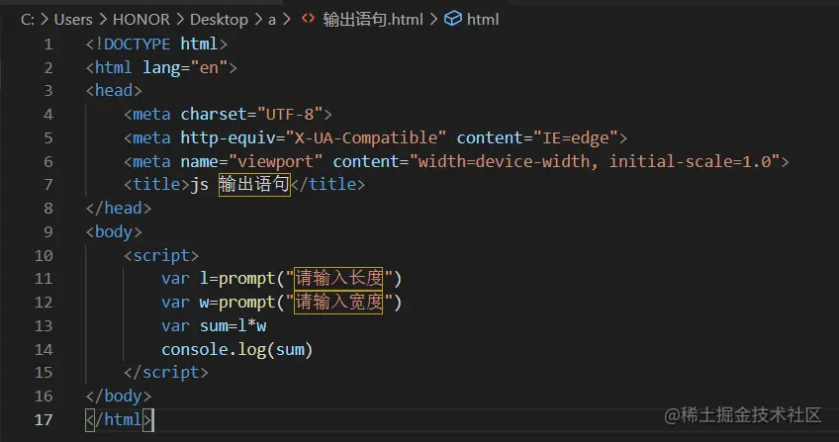Click the closing head tag
This screenshot has height=442, width=839.
point(119,208)
